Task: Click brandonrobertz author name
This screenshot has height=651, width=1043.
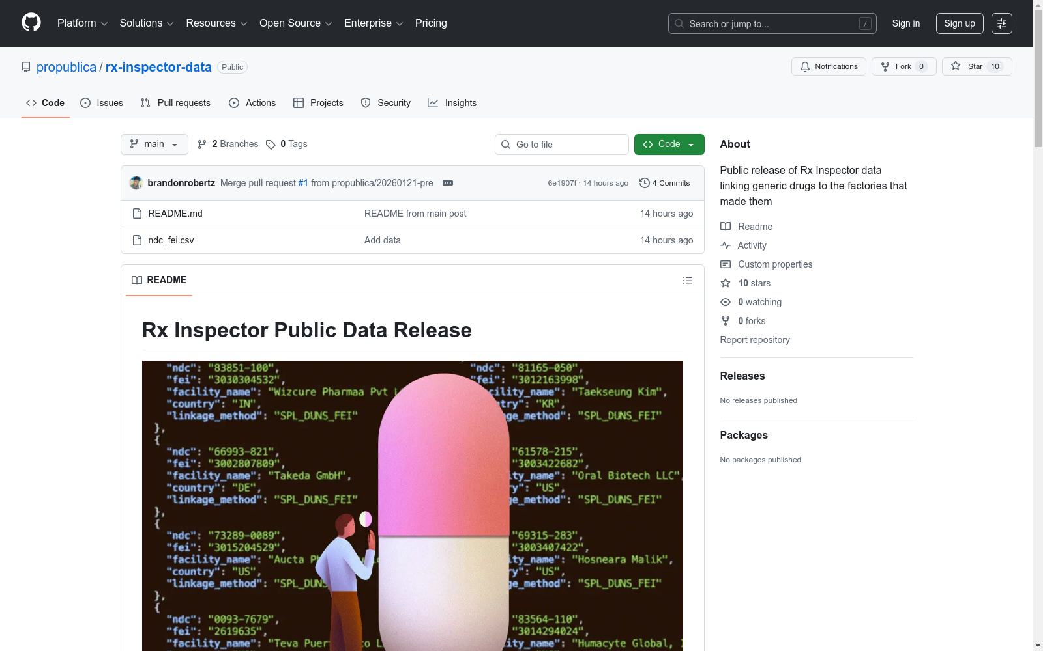Action: click(181, 183)
